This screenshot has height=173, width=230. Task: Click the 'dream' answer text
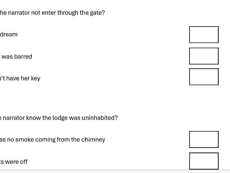(9, 35)
